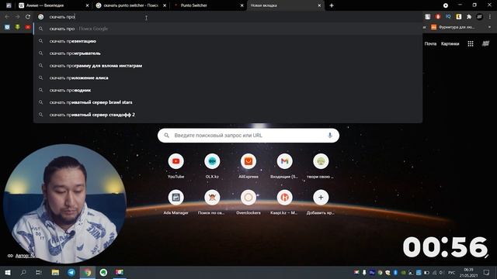Open the Overclockers shortcut tile
This screenshot has height=279, width=497.
coord(248,201)
